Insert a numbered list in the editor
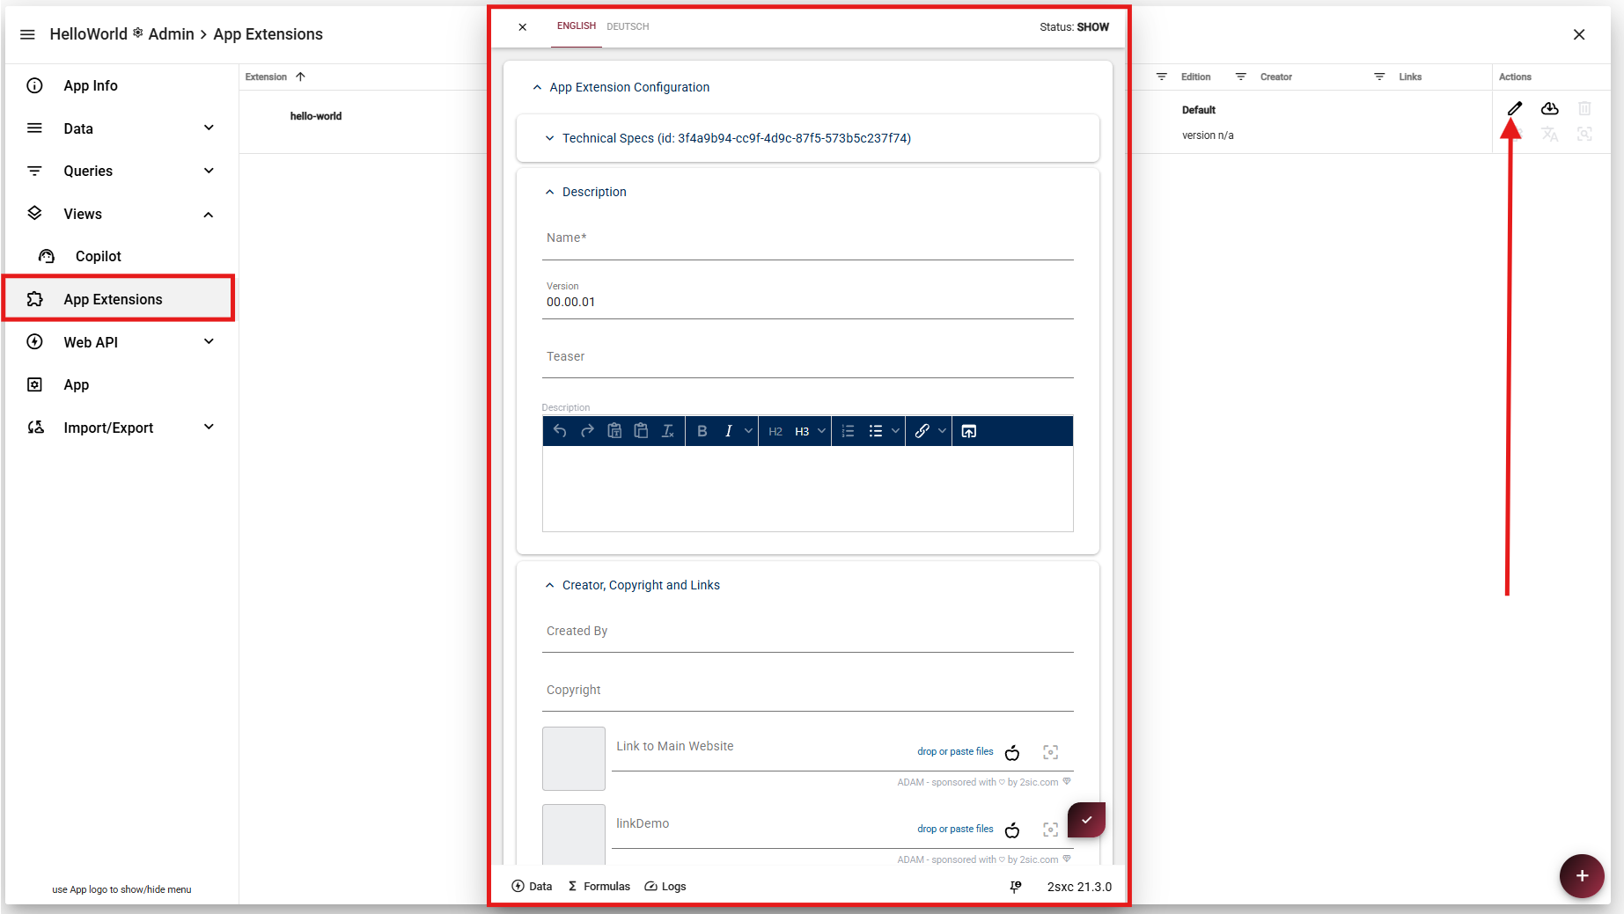The image size is (1624, 914). pyautogui.click(x=848, y=431)
